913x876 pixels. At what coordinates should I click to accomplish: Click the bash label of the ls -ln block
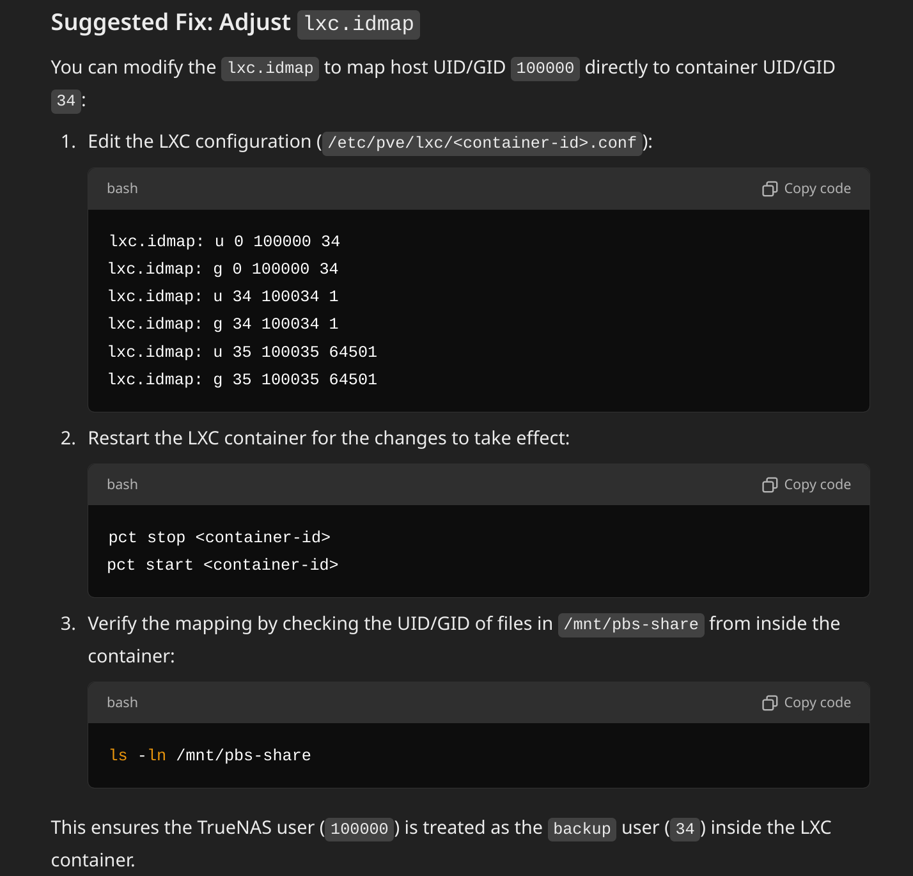pos(122,703)
